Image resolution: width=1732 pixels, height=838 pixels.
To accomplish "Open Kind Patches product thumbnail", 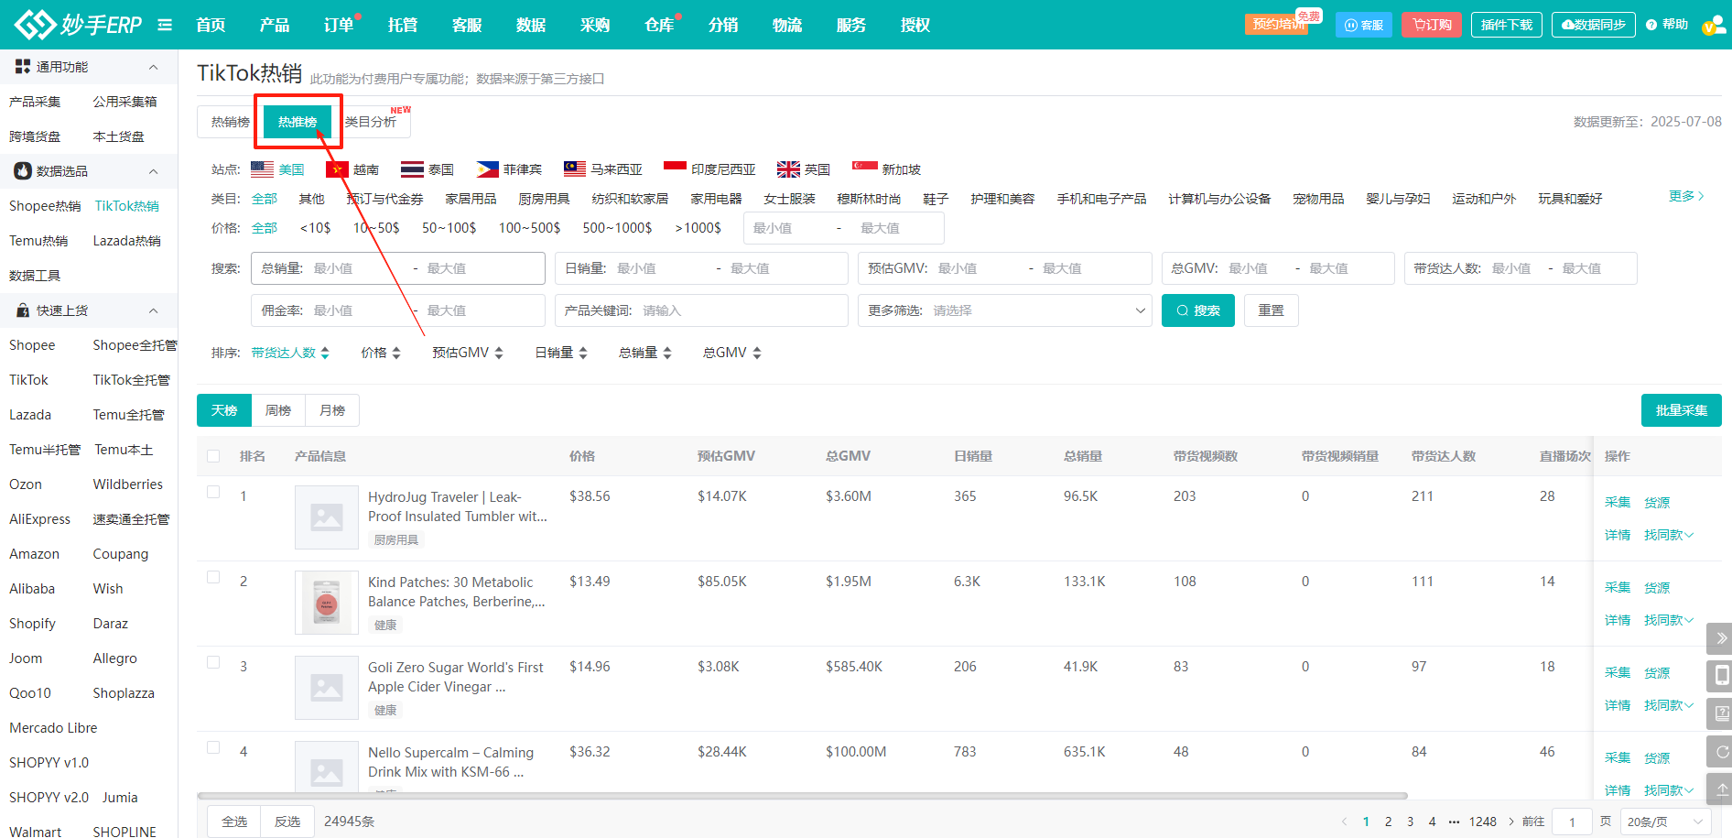I will (x=327, y=603).
